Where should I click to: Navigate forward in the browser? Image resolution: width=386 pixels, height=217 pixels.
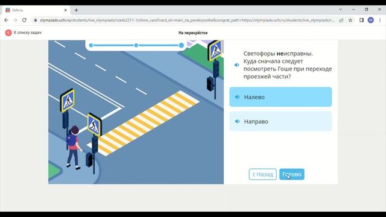coord(15,20)
